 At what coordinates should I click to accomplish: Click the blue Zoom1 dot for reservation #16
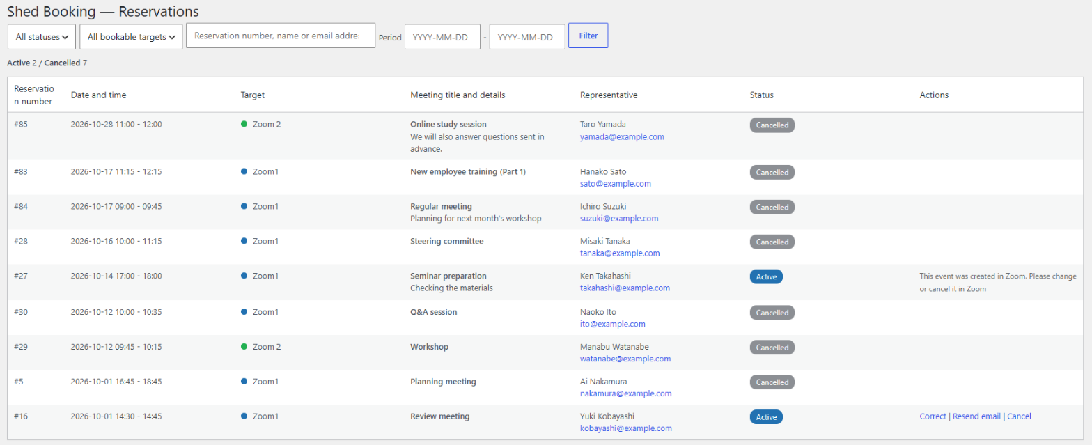[x=244, y=416]
